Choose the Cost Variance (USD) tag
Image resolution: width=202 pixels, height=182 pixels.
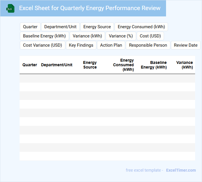tap(42, 45)
